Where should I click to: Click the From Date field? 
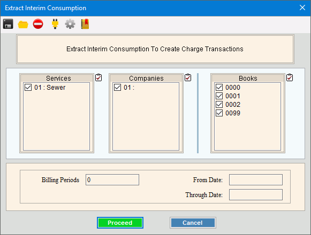(x=256, y=180)
